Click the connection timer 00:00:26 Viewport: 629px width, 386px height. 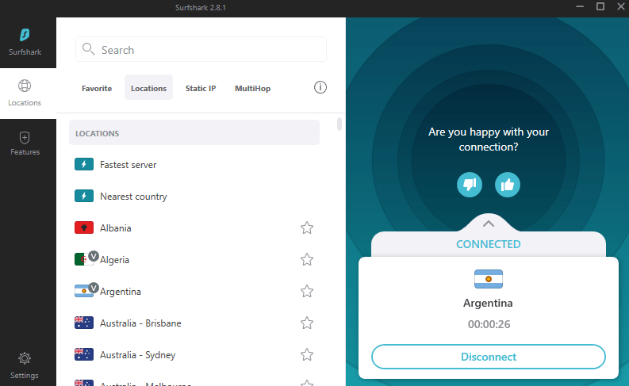coord(489,324)
